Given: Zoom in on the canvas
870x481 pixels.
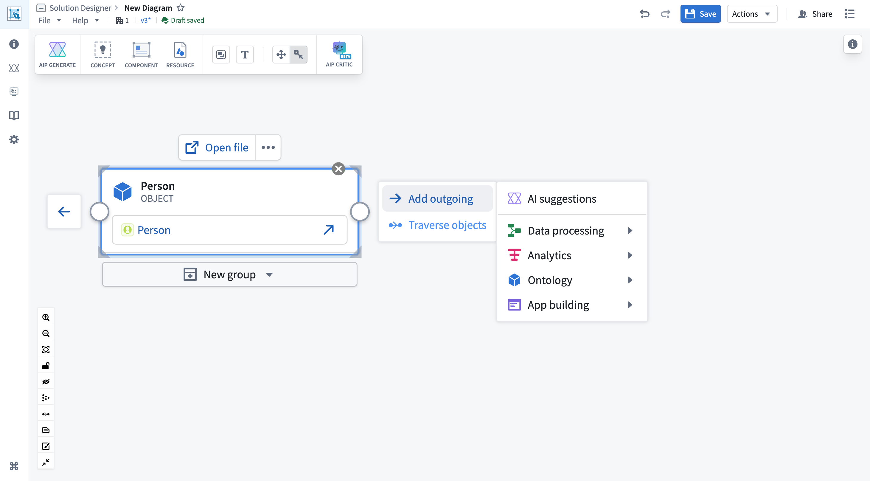Looking at the screenshot, I should [x=46, y=317].
